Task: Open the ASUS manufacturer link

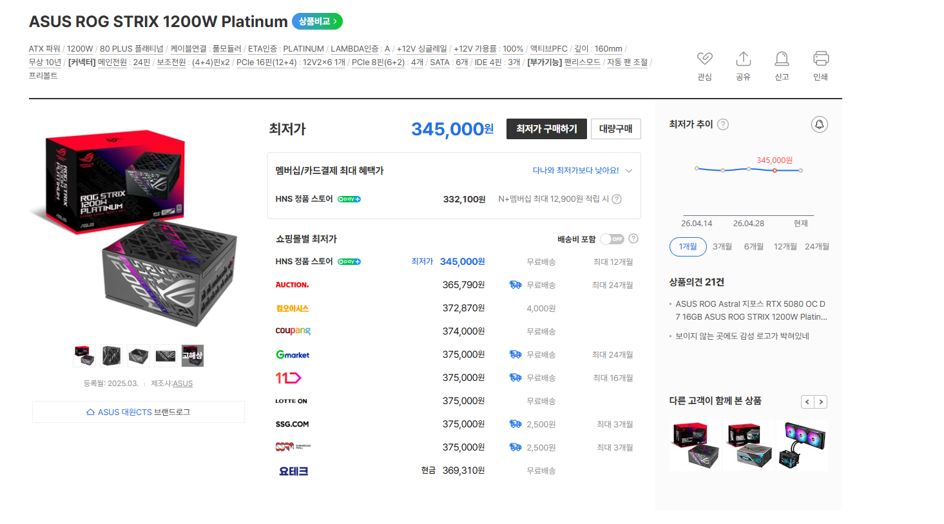Action: coord(183,383)
